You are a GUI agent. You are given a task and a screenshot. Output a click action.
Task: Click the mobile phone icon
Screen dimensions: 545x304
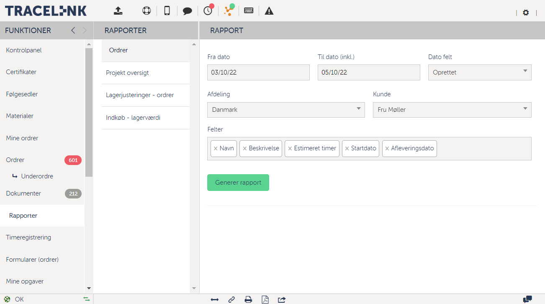click(167, 11)
